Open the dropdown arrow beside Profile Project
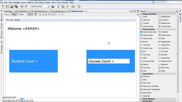The height and width of the screenshot is (102, 182). (82, 7)
